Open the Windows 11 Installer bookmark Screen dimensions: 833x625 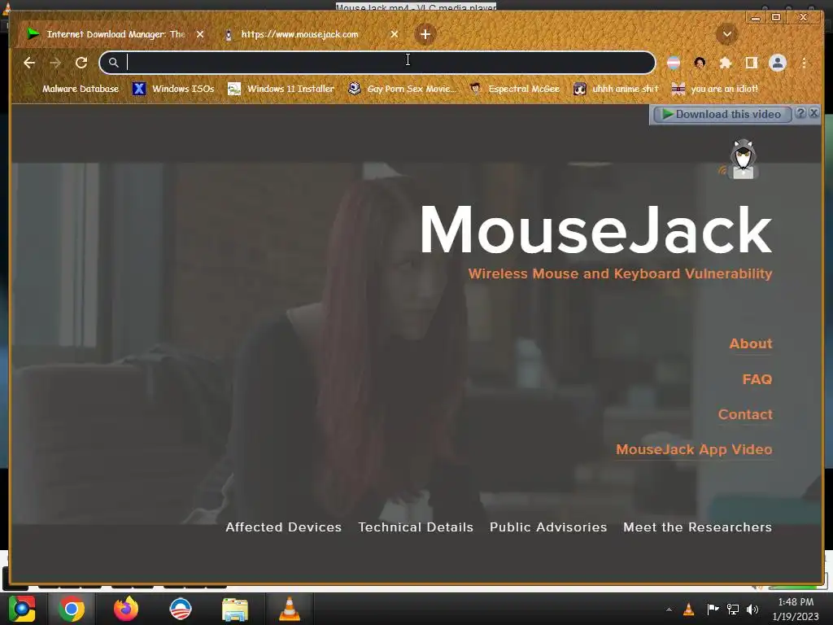281,89
